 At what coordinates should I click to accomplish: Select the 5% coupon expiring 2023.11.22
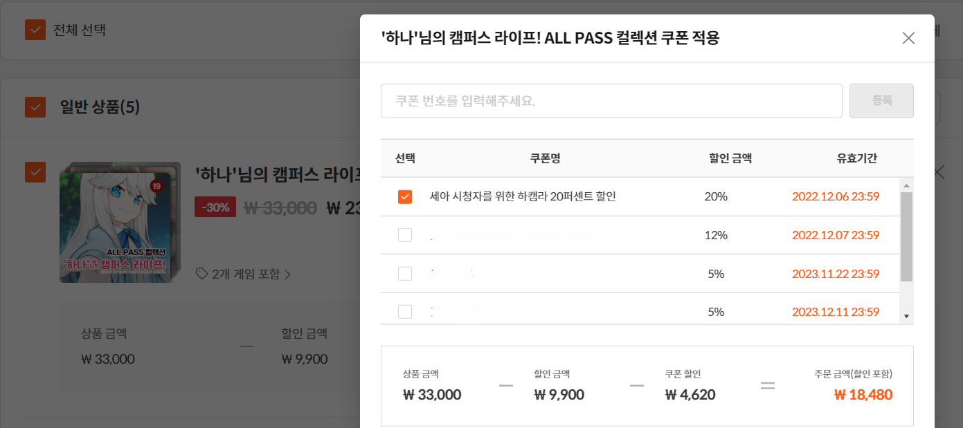pyautogui.click(x=405, y=274)
